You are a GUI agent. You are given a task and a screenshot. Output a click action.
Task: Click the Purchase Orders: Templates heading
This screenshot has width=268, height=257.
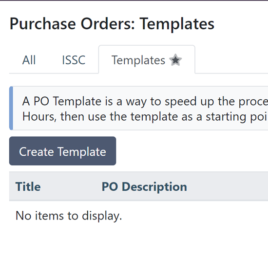click(112, 24)
